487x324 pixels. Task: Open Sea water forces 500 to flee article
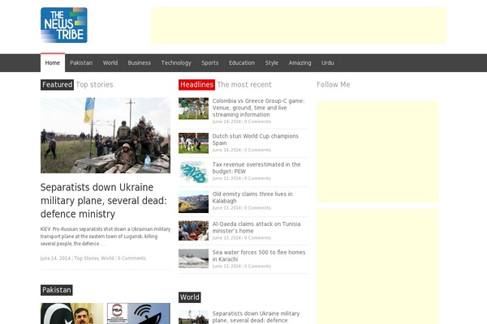[259, 256]
